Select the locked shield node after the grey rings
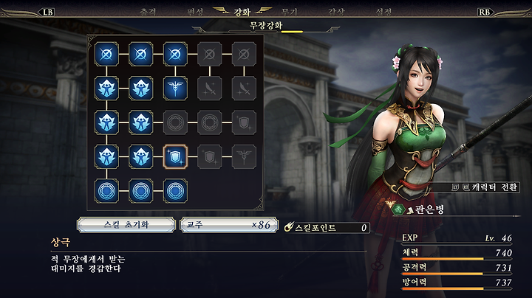 pyautogui.click(x=244, y=122)
